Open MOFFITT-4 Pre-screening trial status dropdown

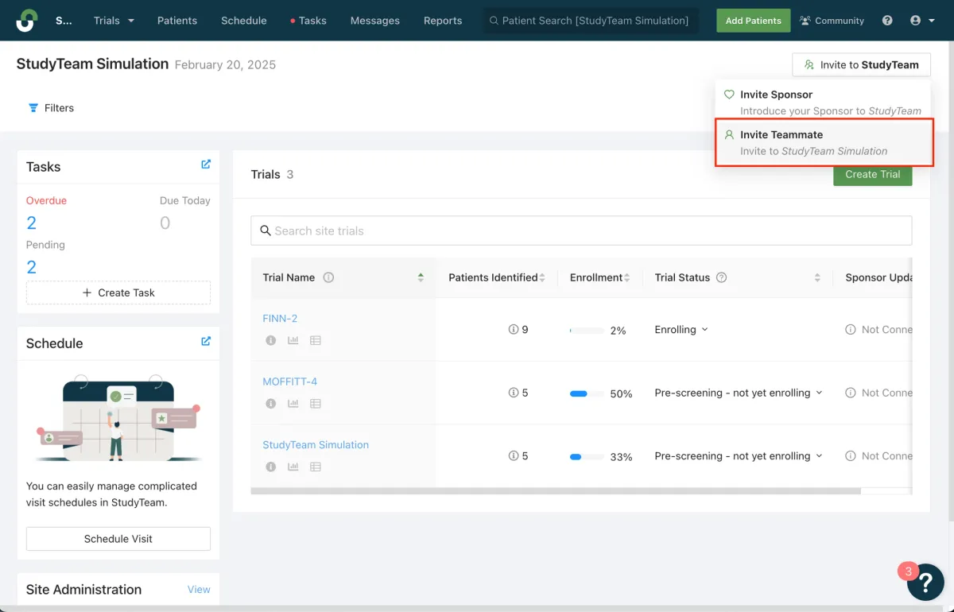click(738, 392)
